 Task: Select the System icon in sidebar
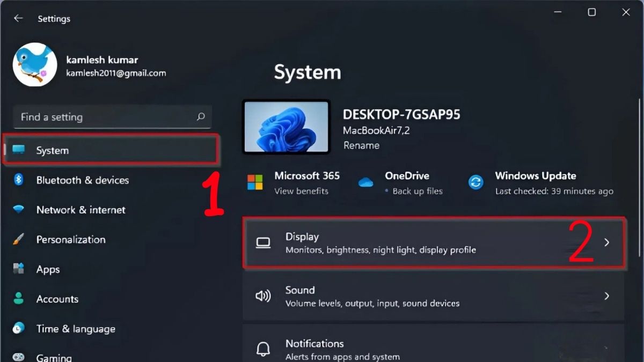point(18,150)
